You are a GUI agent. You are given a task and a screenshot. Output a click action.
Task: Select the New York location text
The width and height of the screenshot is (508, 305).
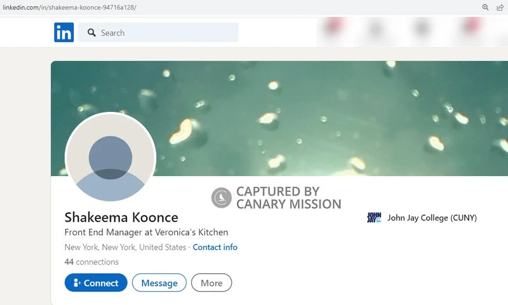click(125, 247)
